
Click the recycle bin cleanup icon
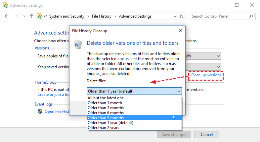pyautogui.click(x=78, y=44)
